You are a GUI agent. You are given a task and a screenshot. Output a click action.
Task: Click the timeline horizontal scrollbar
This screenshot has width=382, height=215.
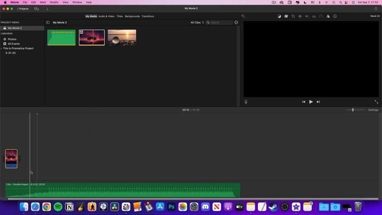[x=192, y=199]
